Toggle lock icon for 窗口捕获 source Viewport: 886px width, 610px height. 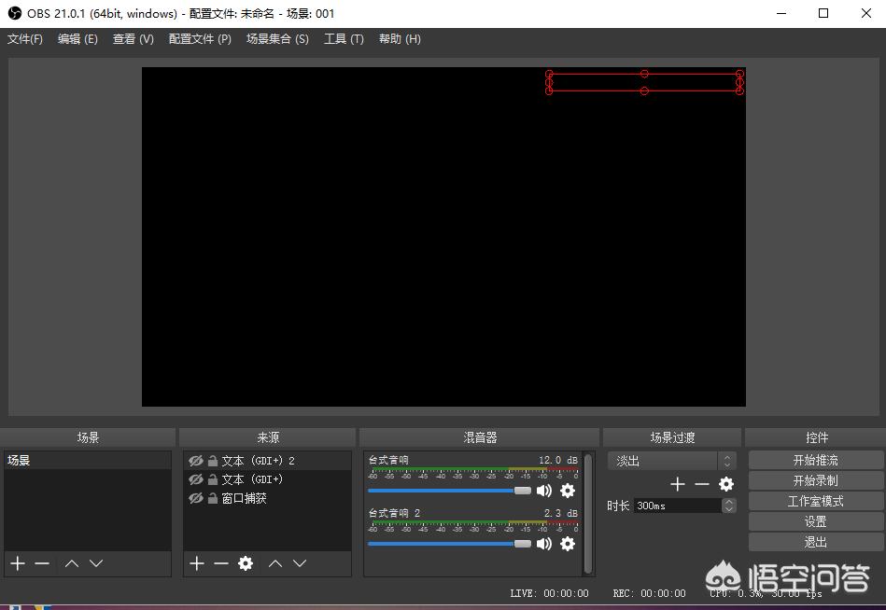click(x=213, y=498)
